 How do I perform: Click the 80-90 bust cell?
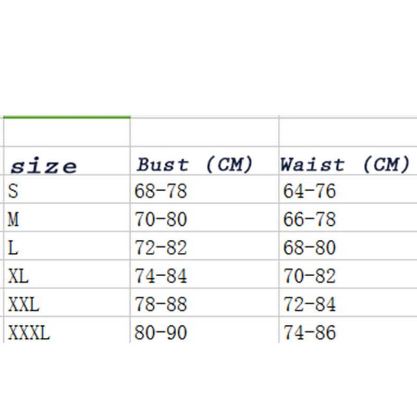(161, 332)
